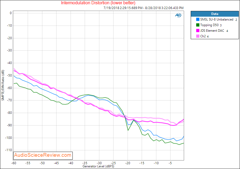Click the '-35' x-axis tick label
Screen dimensions: 240x169
pyautogui.click(x=85, y=163)
